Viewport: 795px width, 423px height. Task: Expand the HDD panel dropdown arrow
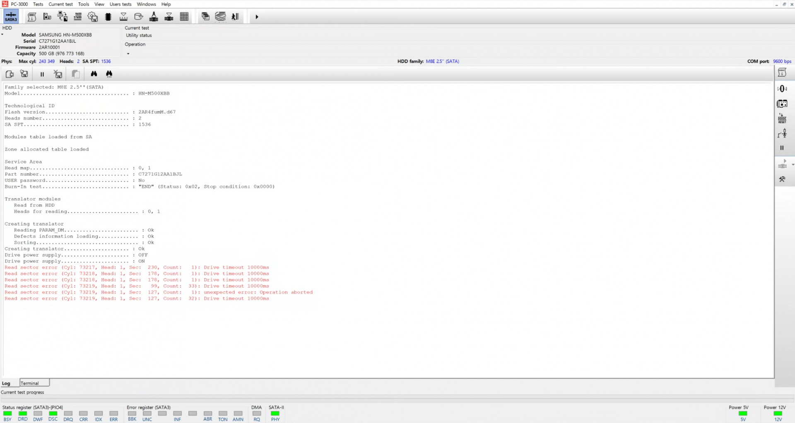coord(2,34)
